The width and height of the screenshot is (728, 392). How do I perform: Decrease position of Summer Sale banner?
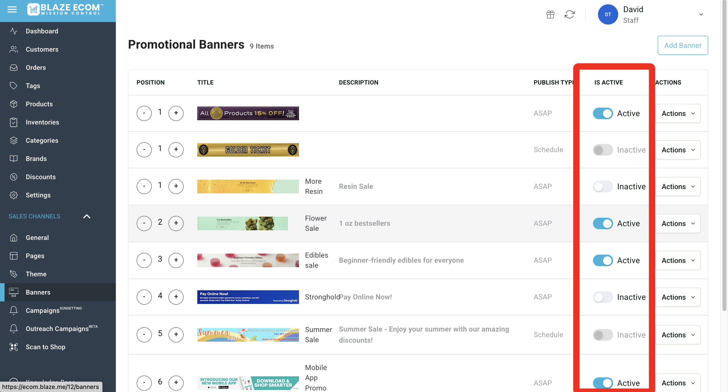(144, 335)
